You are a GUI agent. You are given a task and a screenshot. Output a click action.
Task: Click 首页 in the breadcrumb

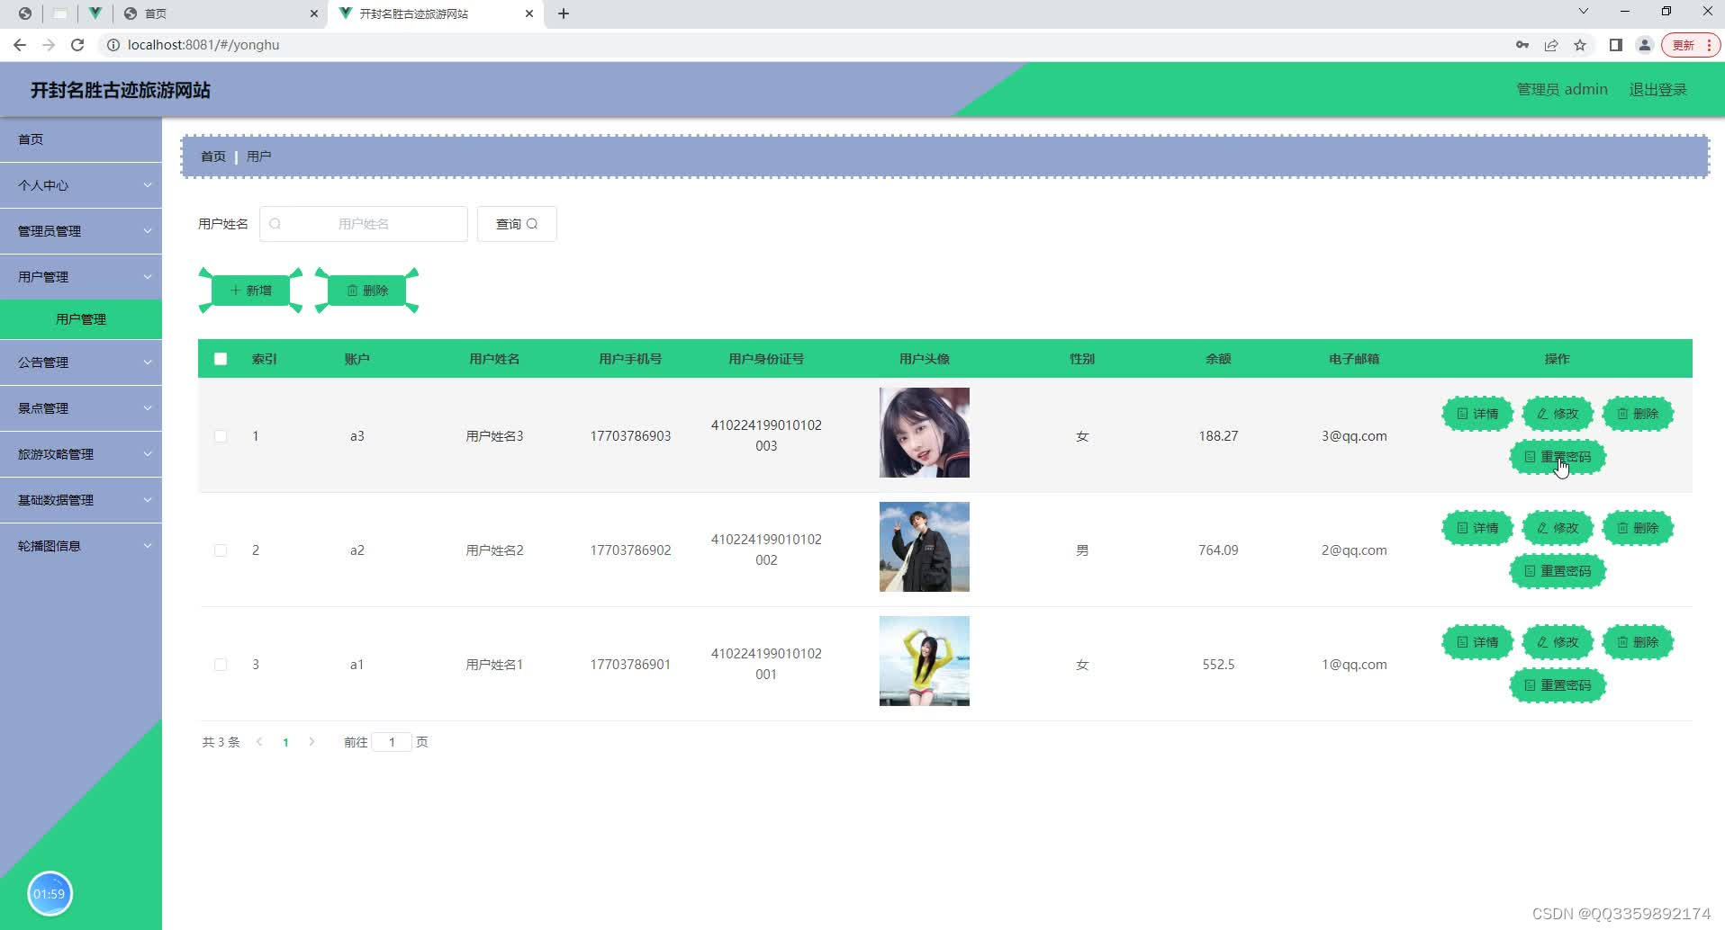pyautogui.click(x=213, y=156)
